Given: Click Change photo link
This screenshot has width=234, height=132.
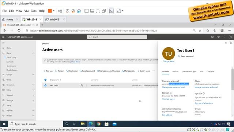Looking at the screenshot, I should click(169, 61).
